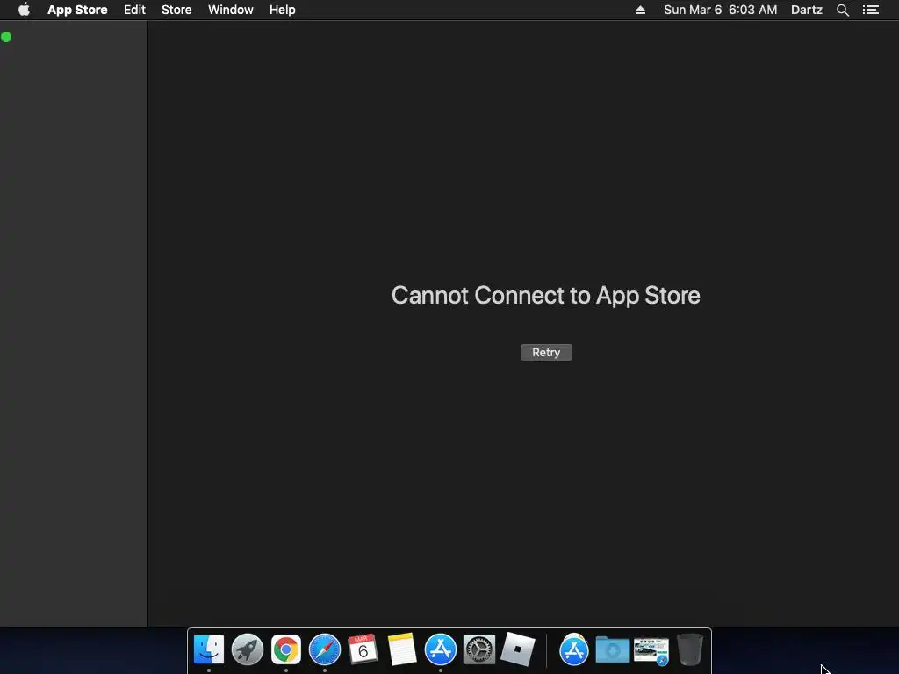The height and width of the screenshot is (674, 899).
Task: Open the Edit menu
Action: [x=134, y=10]
